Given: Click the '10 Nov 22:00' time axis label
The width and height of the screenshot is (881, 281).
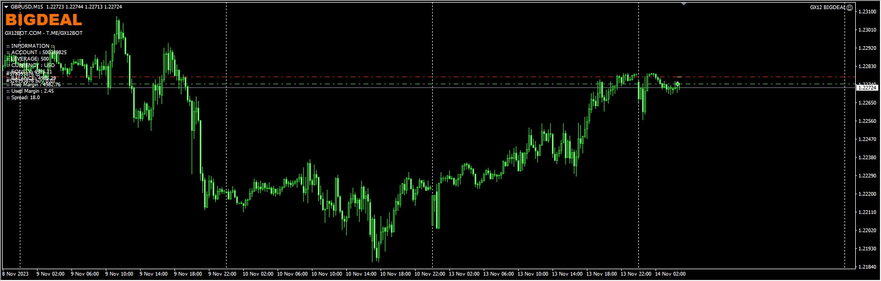Looking at the screenshot, I should pos(429,274).
